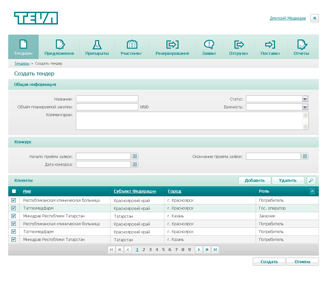Screen dimensions: 327x284
Task: Switch to the Отчеты tab
Action: tap(301, 47)
